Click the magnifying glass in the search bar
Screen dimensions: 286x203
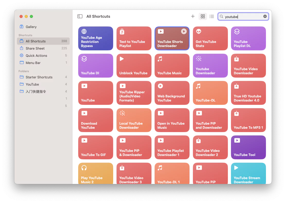tap(221, 16)
